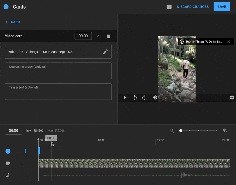This screenshot has height=185, width=236.
Task: Click the Undo button
Action: tap(35, 131)
